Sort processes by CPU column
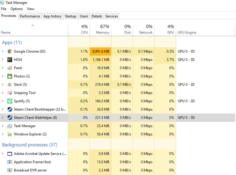 pyautogui.click(x=79, y=30)
